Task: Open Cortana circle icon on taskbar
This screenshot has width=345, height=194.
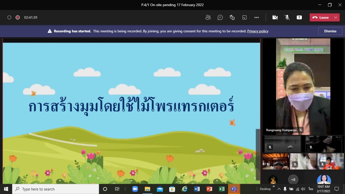Action: click(x=105, y=189)
